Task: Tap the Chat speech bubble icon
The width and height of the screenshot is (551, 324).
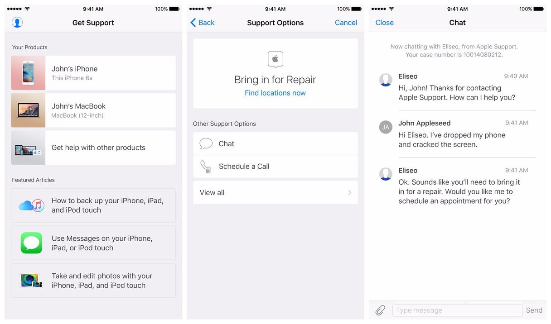Action: 206,144
